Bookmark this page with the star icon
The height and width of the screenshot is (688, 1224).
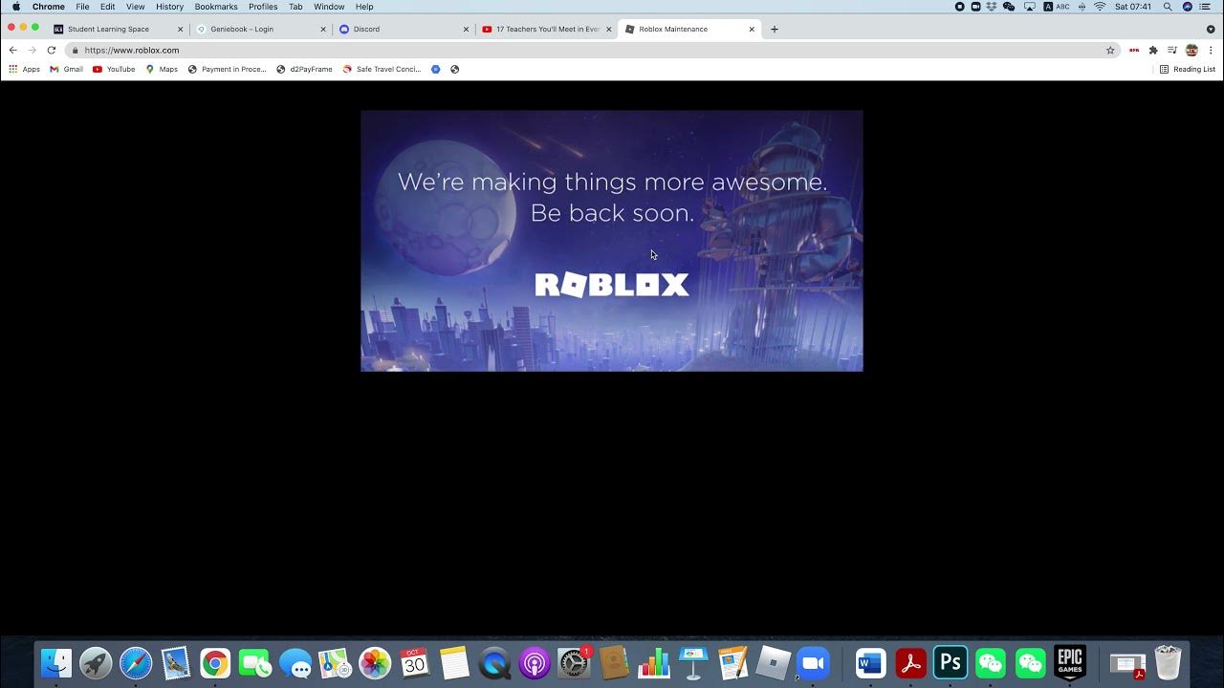[x=1110, y=50]
